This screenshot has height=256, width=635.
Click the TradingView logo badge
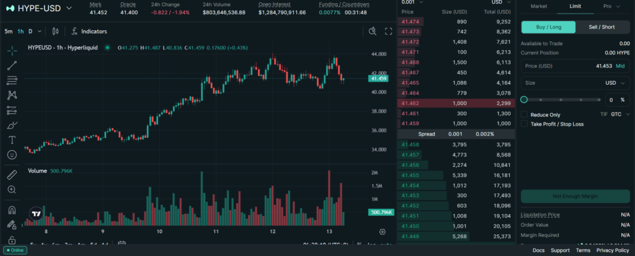(36, 214)
